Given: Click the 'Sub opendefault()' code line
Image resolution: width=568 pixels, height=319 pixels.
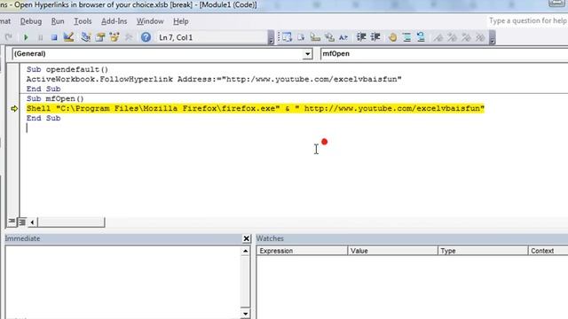Looking at the screenshot, I should [x=67, y=69].
